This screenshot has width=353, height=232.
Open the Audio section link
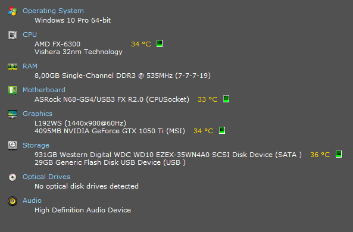click(32, 200)
